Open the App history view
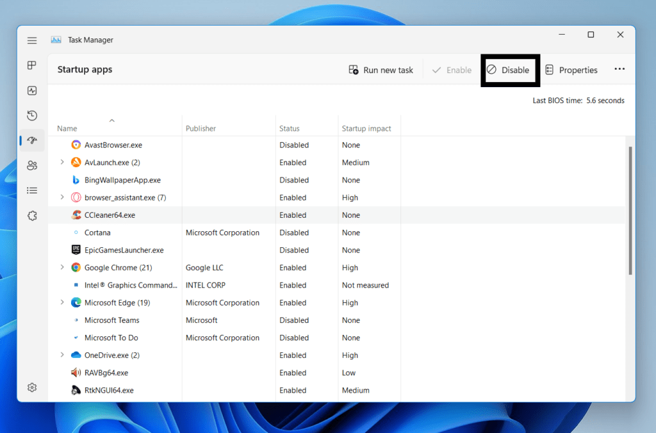 pyautogui.click(x=31, y=115)
